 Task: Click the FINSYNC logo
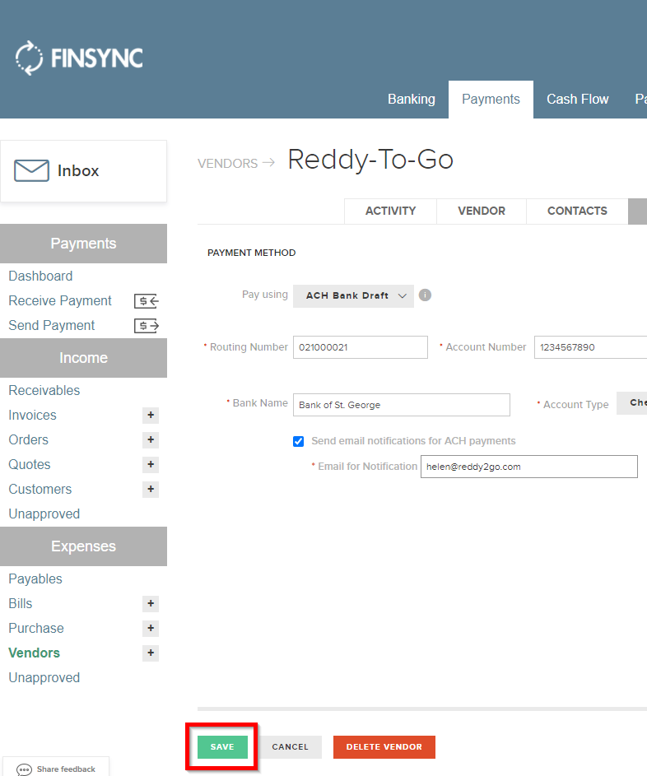(x=79, y=58)
